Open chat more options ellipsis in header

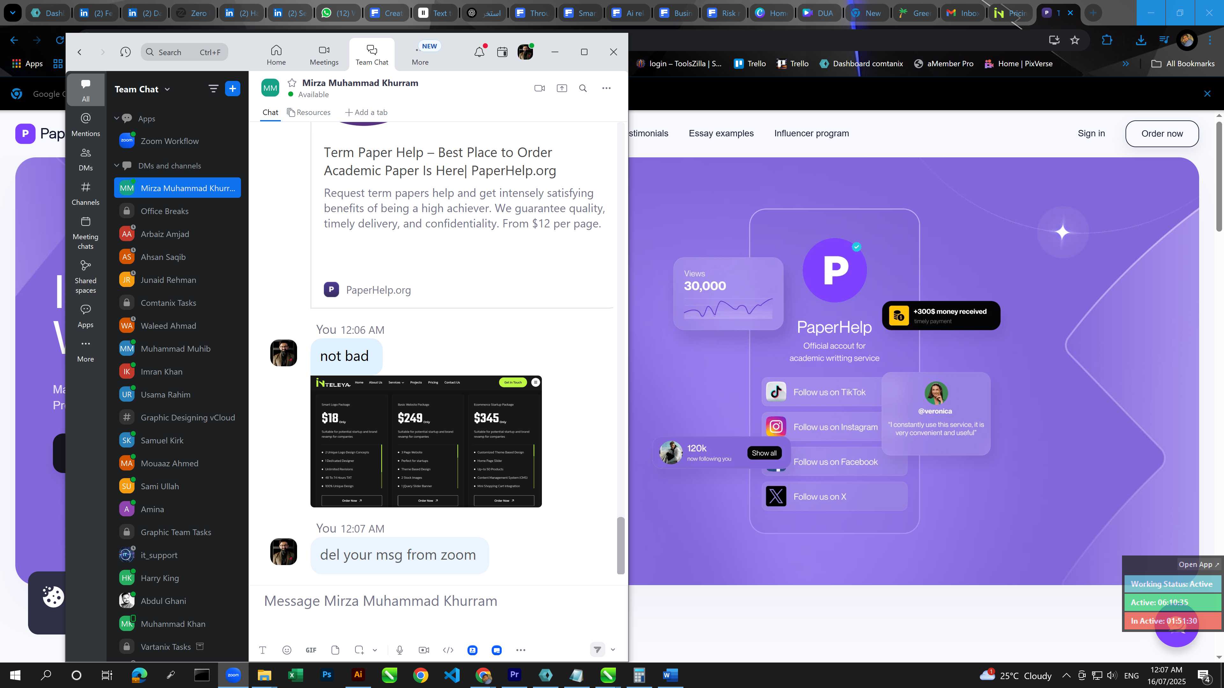[606, 88]
